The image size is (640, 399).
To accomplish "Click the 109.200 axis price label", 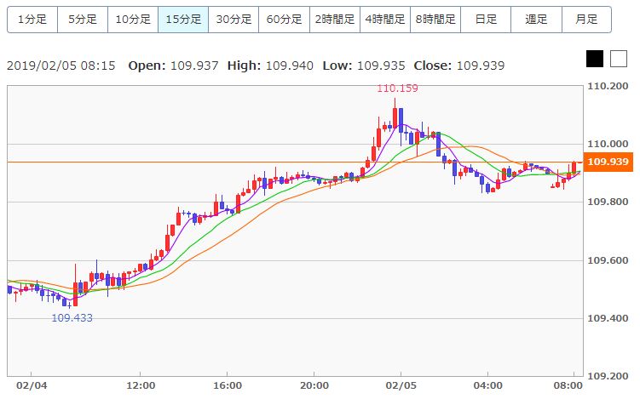I will 608,376.
